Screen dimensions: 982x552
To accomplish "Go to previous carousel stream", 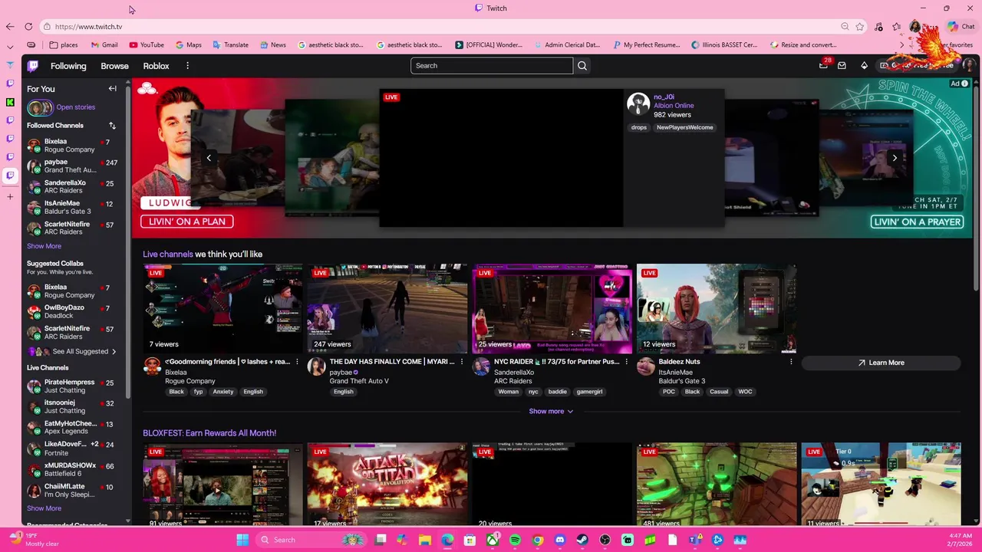I will 209,158.
